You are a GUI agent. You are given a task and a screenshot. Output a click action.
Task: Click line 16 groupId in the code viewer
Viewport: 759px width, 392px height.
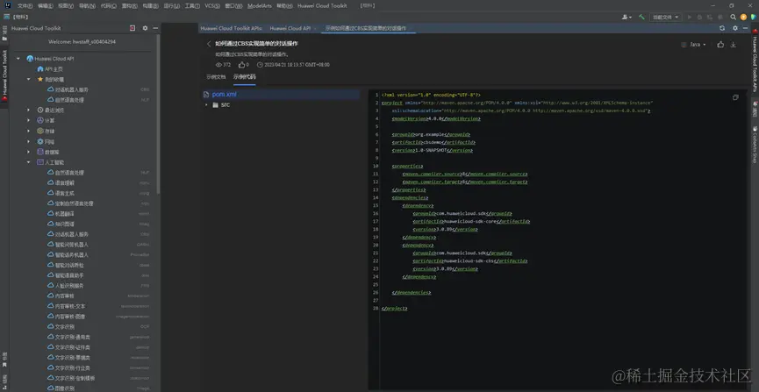462,213
